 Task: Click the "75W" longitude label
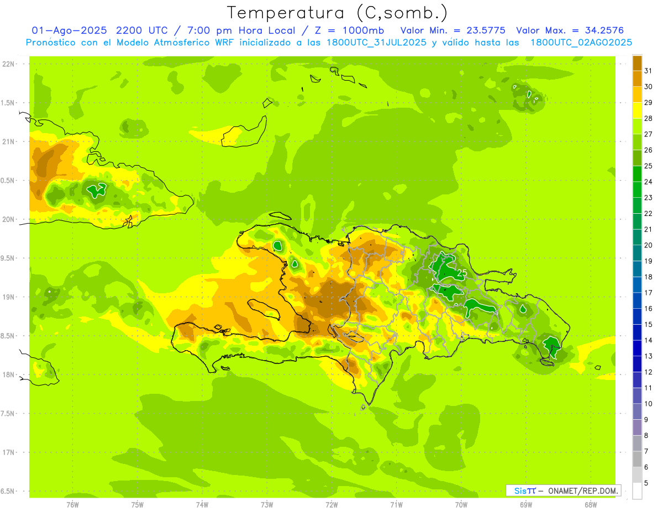click(138, 504)
